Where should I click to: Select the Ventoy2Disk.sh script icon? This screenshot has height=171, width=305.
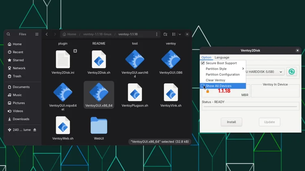[99, 59]
